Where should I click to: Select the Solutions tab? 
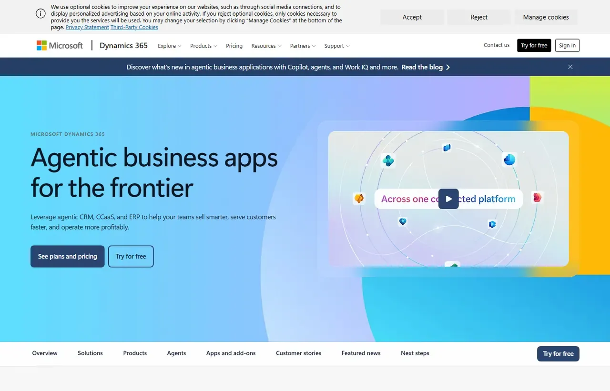pyautogui.click(x=90, y=353)
